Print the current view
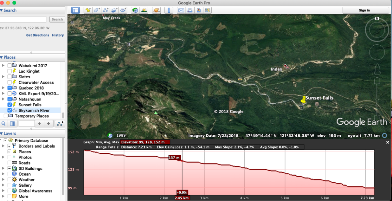This screenshot has width=392, height=201. click(x=190, y=10)
